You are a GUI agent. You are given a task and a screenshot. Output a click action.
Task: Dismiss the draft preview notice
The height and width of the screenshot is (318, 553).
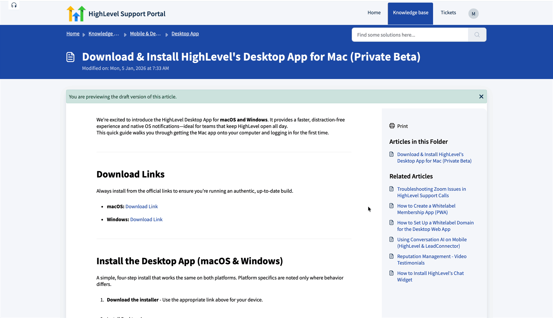tap(481, 97)
